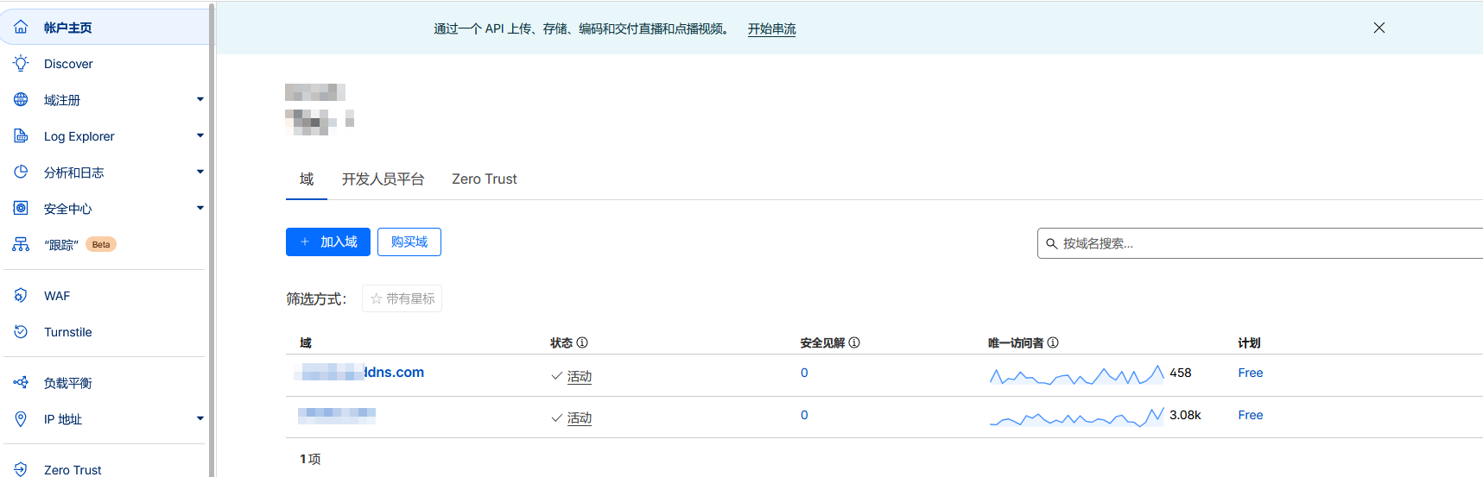Dismiss the API streaming banner
1483x477 pixels.
(x=1379, y=28)
